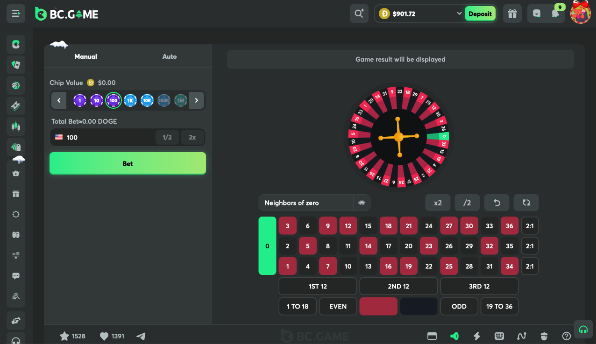596x344 pixels.
Task: Bet on the black color swatch
Action: [x=419, y=307]
